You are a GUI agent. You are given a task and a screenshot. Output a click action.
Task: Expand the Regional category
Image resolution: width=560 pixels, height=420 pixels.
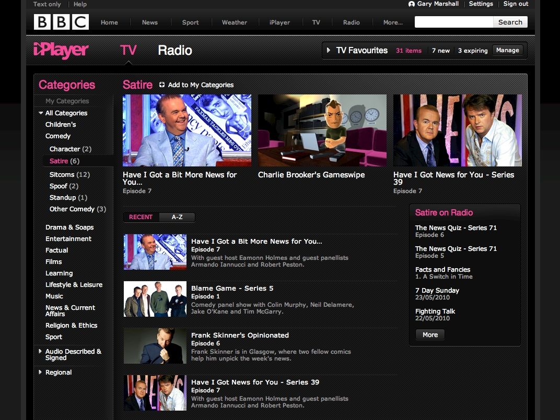[x=40, y=372]
